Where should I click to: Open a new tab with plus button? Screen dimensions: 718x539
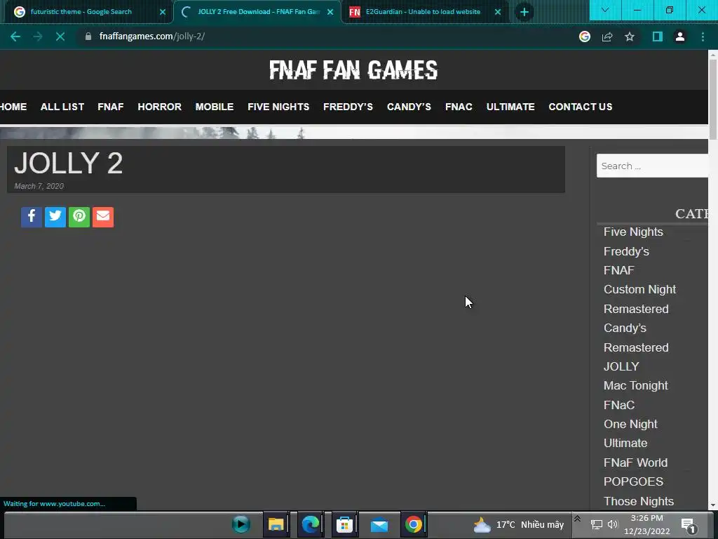point(524,13)
